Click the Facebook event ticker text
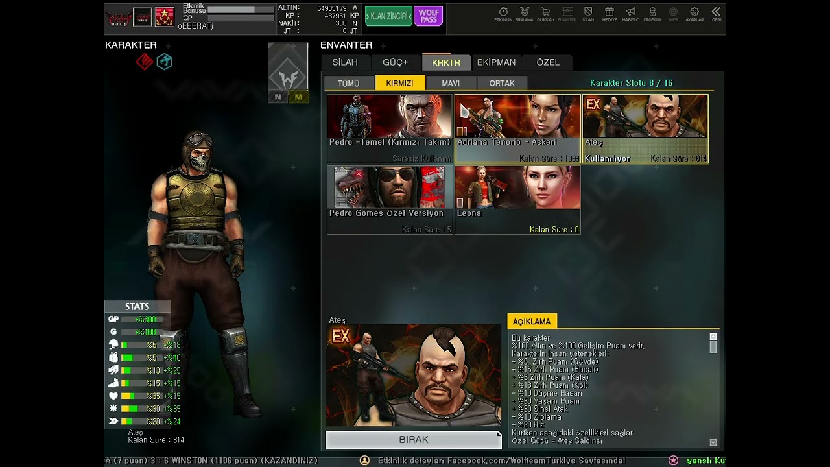The image size is (830, 467). tap(501, 461)
